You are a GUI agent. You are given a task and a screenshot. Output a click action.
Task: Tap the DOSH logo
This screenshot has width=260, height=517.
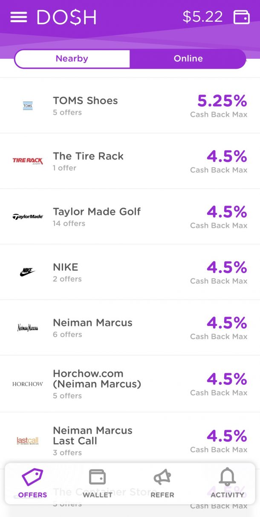pos(66,17)
